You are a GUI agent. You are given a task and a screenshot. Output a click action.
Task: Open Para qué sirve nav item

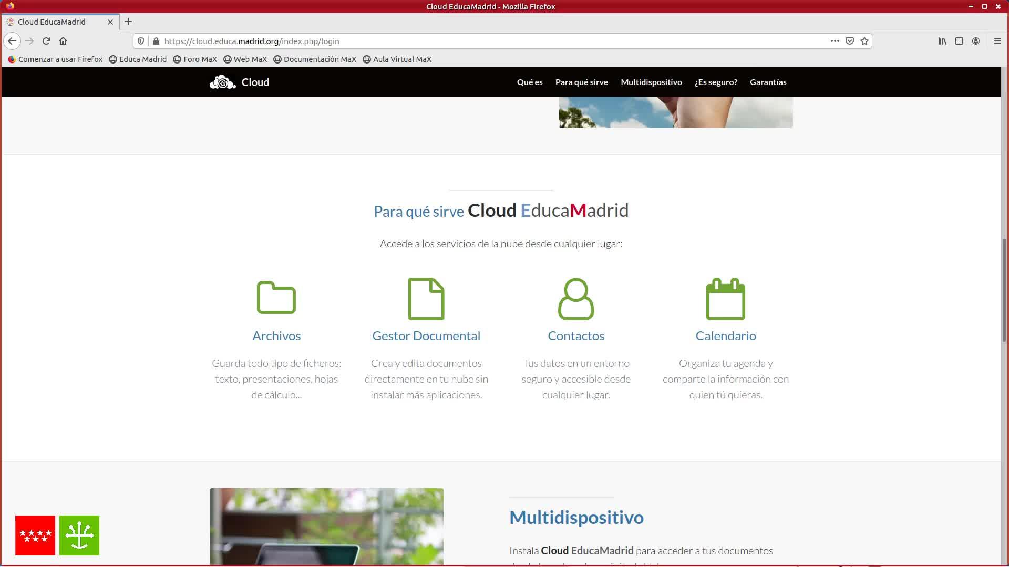point(581,82)
